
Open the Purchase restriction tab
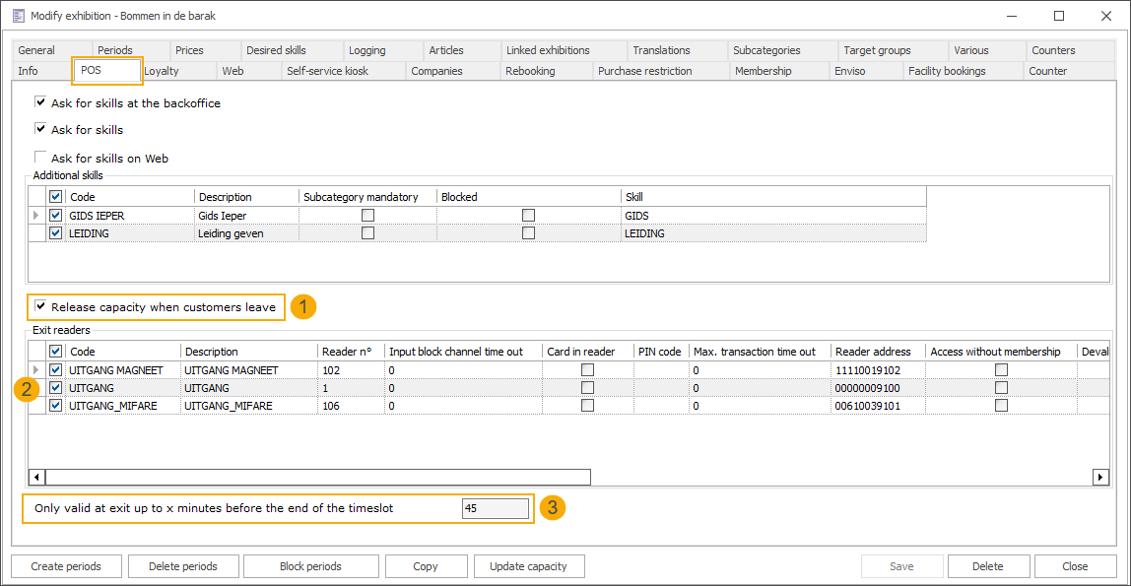(644, 71)
